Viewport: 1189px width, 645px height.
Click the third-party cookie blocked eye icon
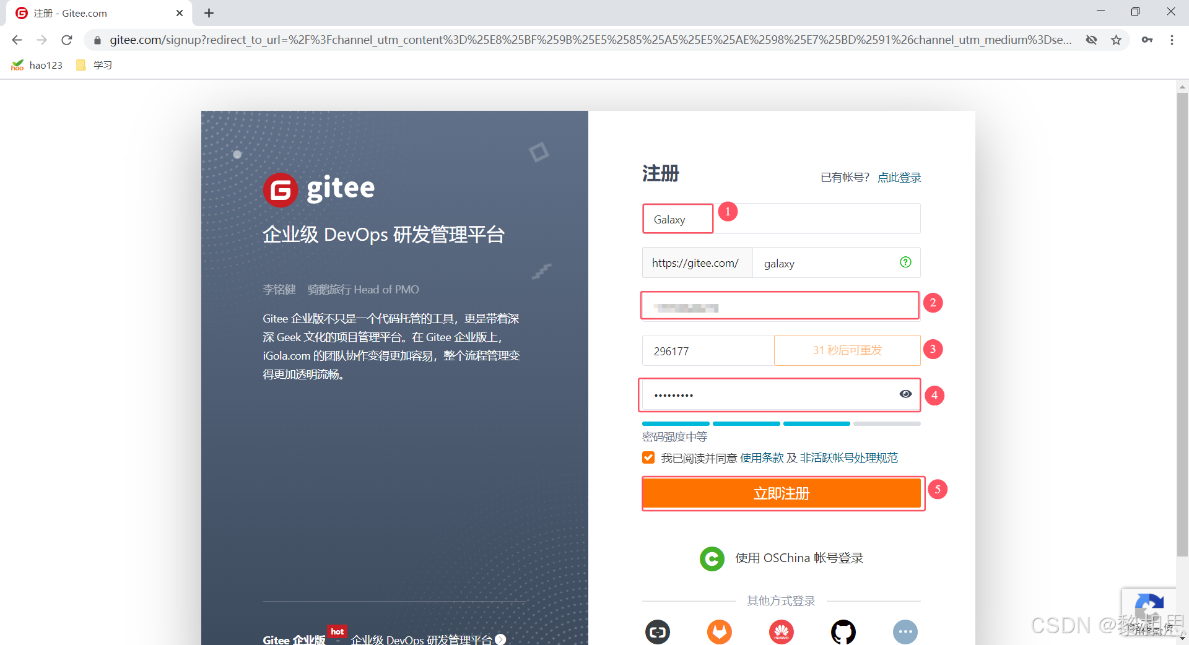(1092, 40)
